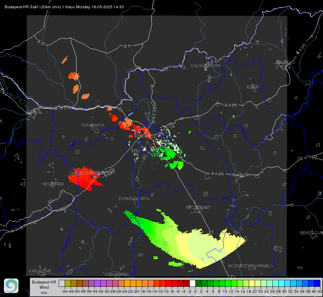Click the MISKOLC city label
Image resolution: width=323 pixels, height=297 pixels.
click(x=286, y=62)
